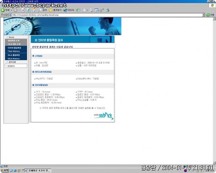Click the MaxMTU value text
Viewport: 216px width, 173px height.
(44, 79)
